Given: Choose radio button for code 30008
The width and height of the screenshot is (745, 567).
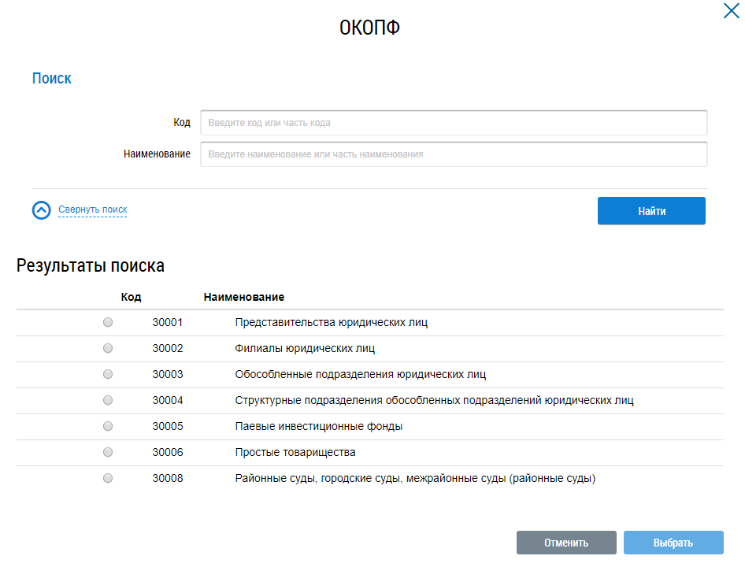Looking at the screenshot, I should click(x=108, y=478).
